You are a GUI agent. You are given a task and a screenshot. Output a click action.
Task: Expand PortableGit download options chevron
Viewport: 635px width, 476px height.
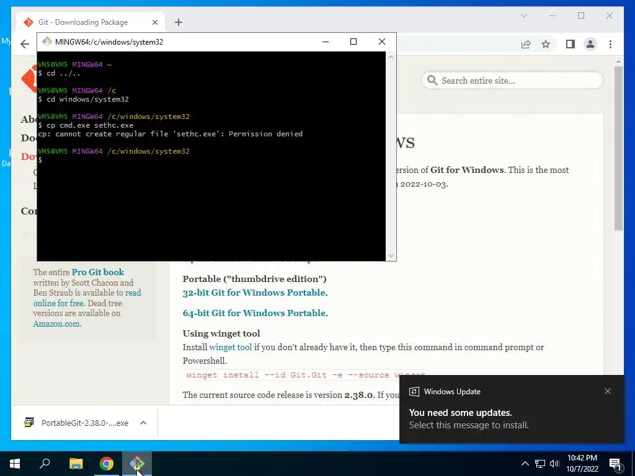143,423
